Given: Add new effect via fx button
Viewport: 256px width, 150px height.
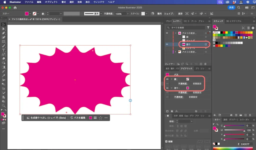Looking at the screenshot, I should 176,111.
